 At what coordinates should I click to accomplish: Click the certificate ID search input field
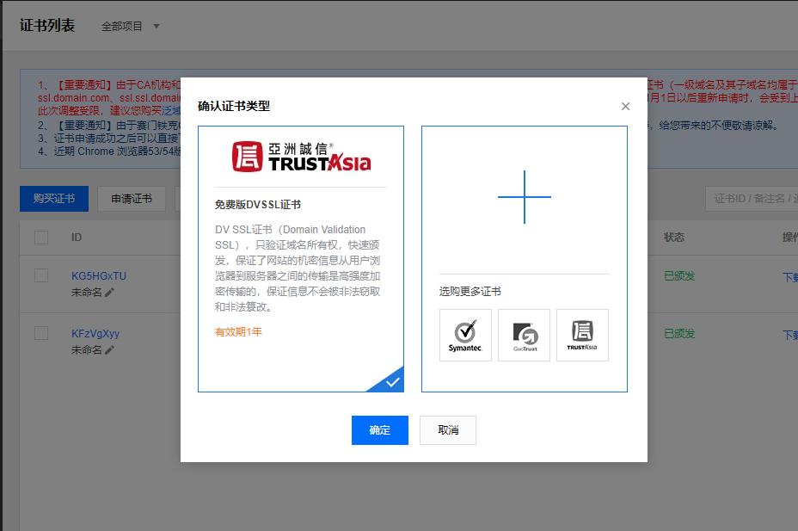tap(752, 199)
